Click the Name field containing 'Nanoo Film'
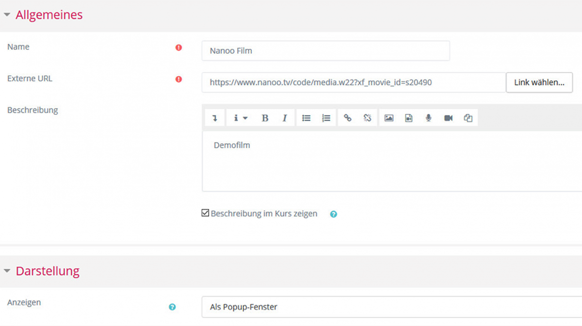 (325, 50)
